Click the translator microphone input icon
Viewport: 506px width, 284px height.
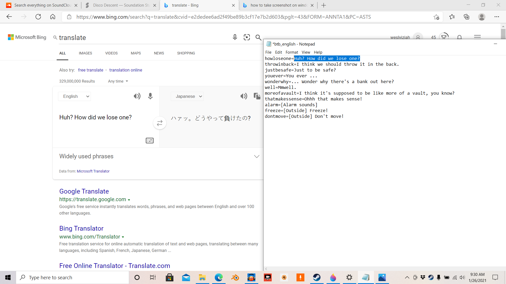(150, 96)
